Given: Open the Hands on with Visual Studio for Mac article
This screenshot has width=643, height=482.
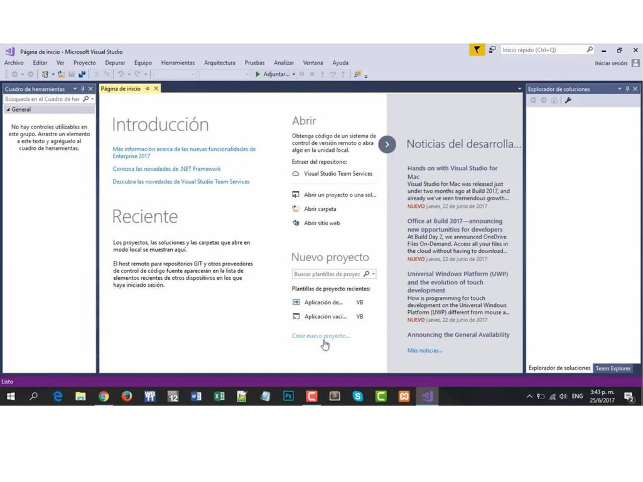Looking at the screenshot, I should [x=452, y=172].
